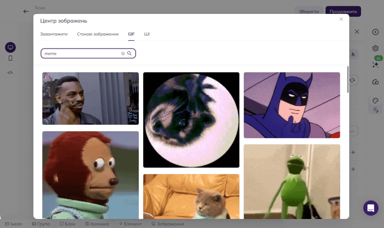The width and height of the screenshot is (384, 228).
Task: Click the bar chart icon behind dialog
Action: (353, 54)
